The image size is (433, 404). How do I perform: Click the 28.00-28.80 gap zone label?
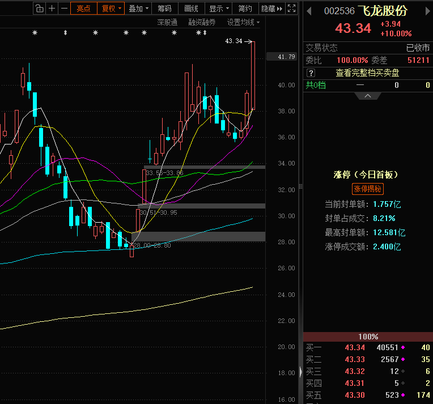pos(152,245)
